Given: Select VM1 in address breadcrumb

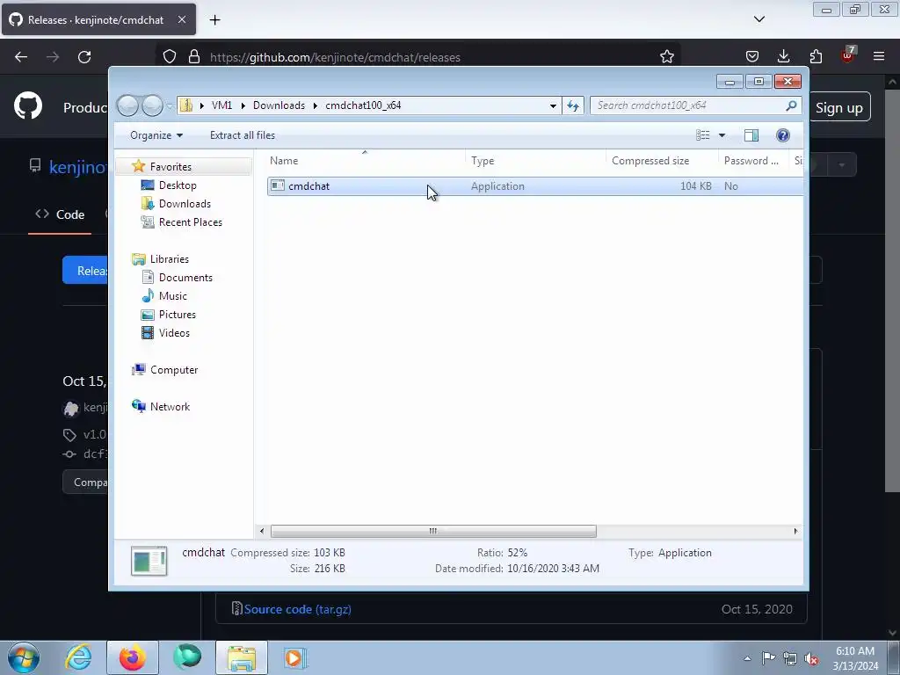Looking at the screenshot, I should [221, 105].
